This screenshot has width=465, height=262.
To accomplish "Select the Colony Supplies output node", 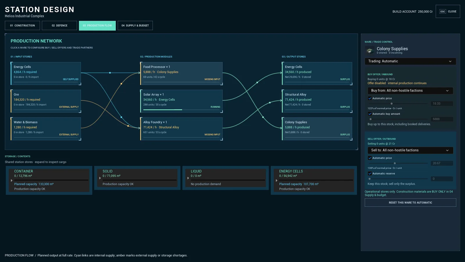I will tap(317, 129).
